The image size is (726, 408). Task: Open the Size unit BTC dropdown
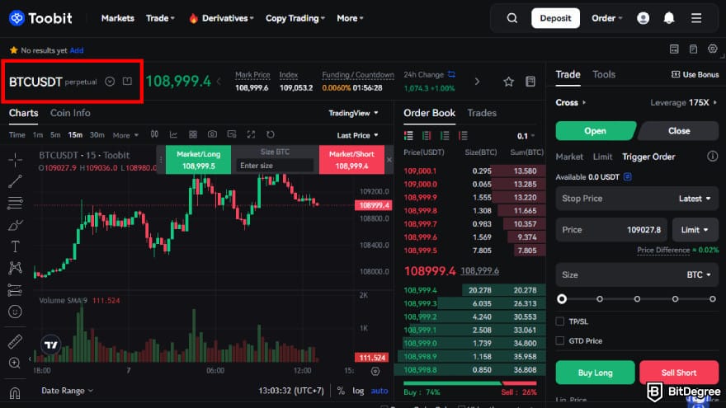click(x=699, y=274)
